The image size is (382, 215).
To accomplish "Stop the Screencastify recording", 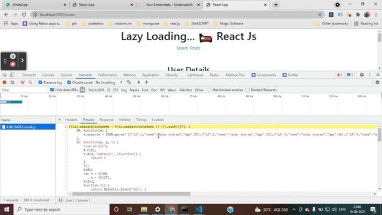I will [x=13, y=64].
